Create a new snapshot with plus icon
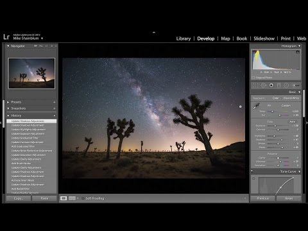308x231 pixels. (55, 108)
